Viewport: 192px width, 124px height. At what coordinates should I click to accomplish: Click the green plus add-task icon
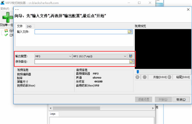pos(8,17)
